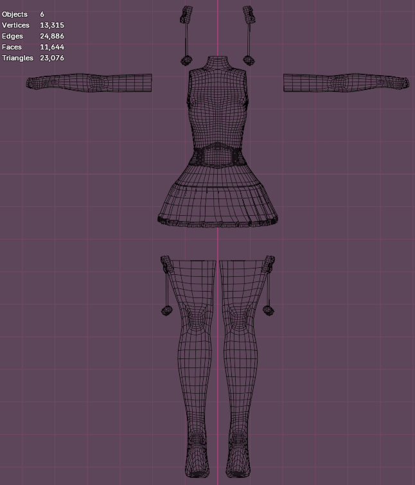Click the object count value 6
Screen dimensions: 415x485
42,14
